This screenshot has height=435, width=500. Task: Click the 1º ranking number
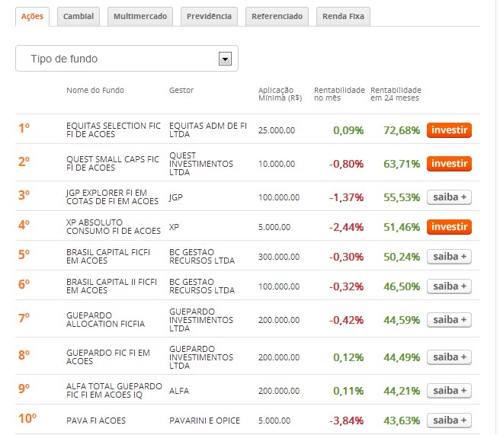pos(24,128)
